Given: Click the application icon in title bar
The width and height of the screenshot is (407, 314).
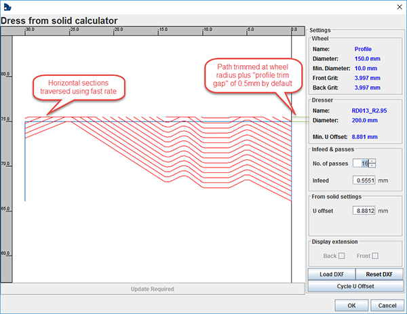Looking at the screenshot, I should 7,6.
